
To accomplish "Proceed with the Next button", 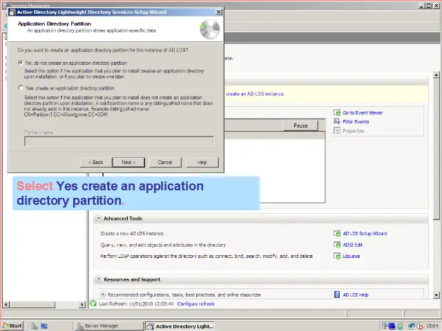I will pyautogui.click(x=128, y=162).
